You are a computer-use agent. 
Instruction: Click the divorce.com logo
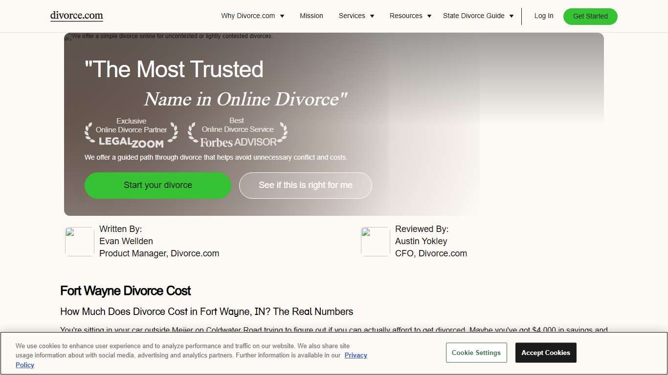pos(76,16)
